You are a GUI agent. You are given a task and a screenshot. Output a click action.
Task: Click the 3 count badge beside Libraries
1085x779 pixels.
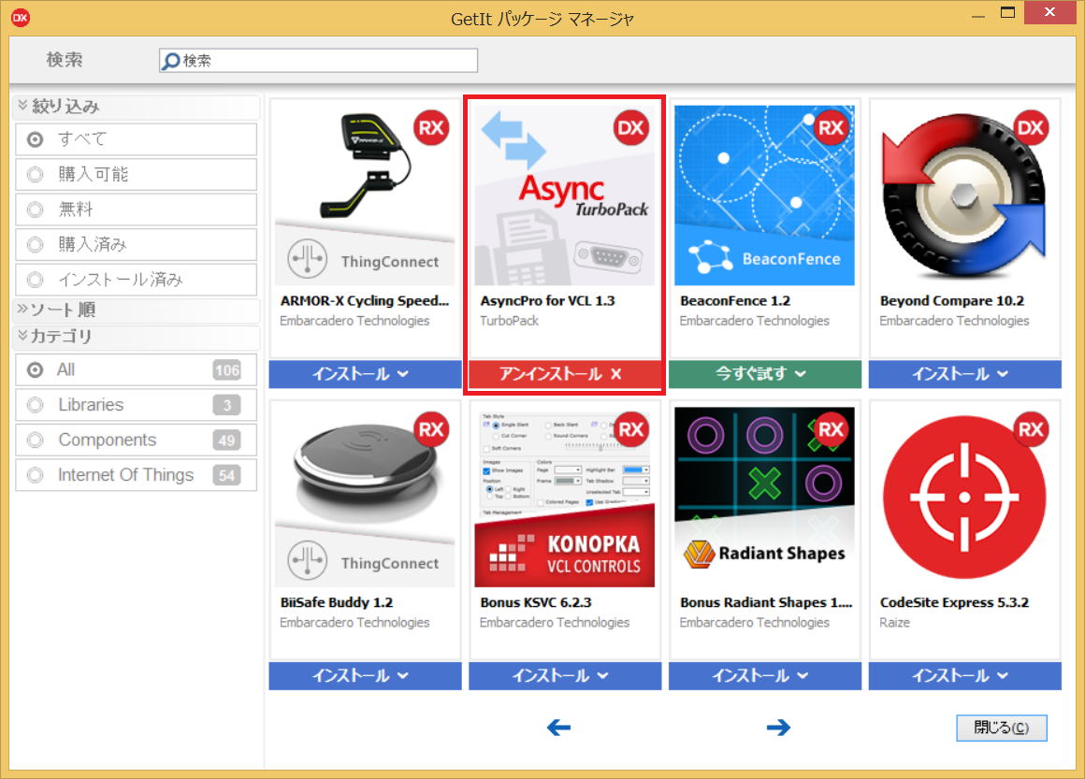point(227,405)
